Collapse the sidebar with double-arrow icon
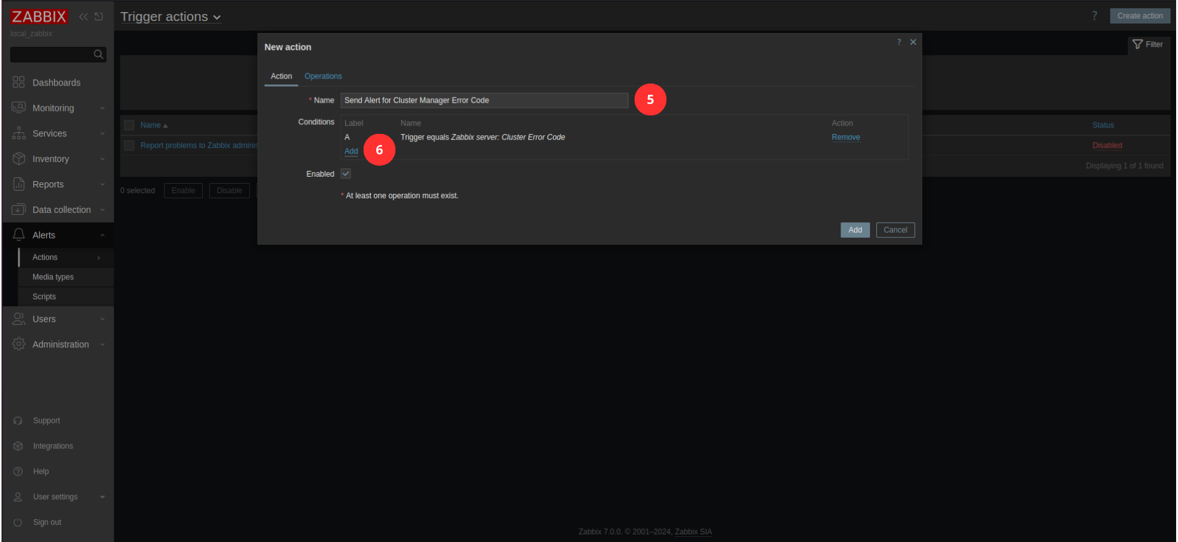Image resolution: width=1178 pixels, height=542 pixels. pyautogui.click(x=84, y=17)
